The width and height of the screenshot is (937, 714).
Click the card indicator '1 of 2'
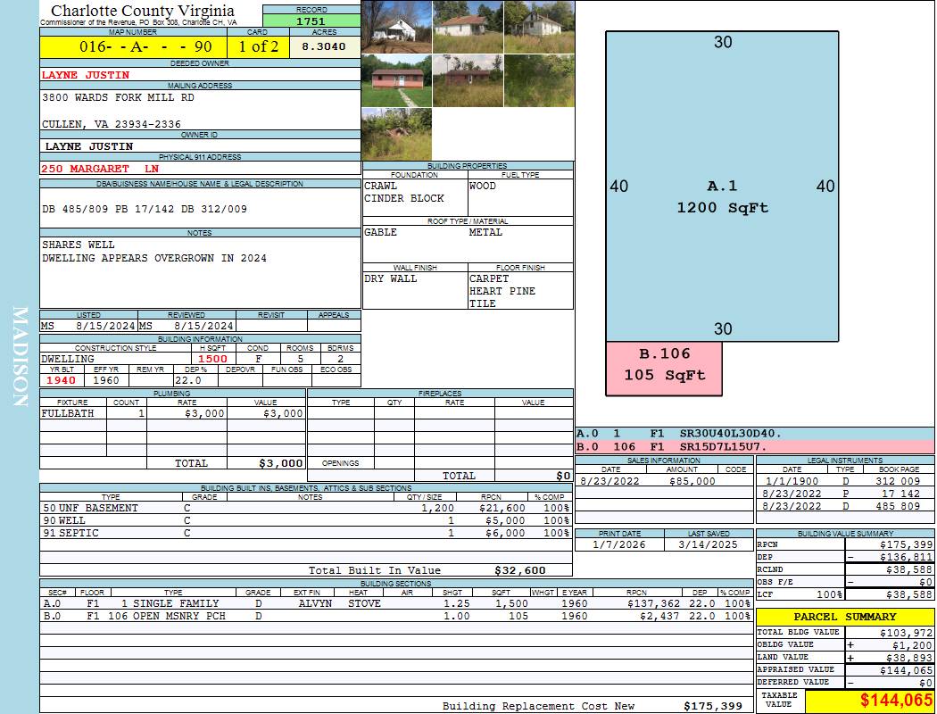pyautogui.click(x=258, y=46)
